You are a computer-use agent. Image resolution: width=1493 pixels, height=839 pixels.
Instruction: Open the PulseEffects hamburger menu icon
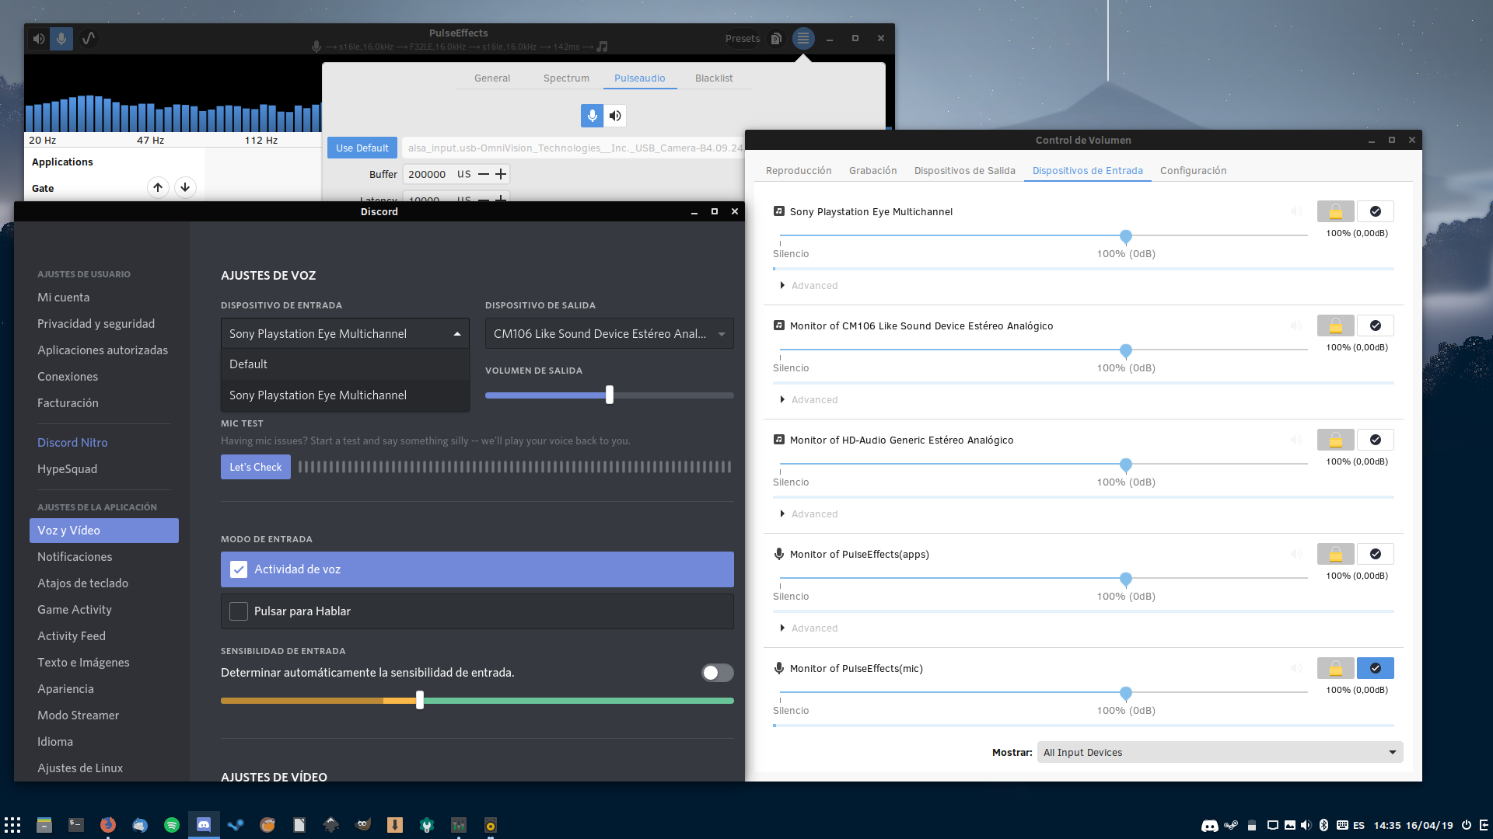(x=802, y=38)
